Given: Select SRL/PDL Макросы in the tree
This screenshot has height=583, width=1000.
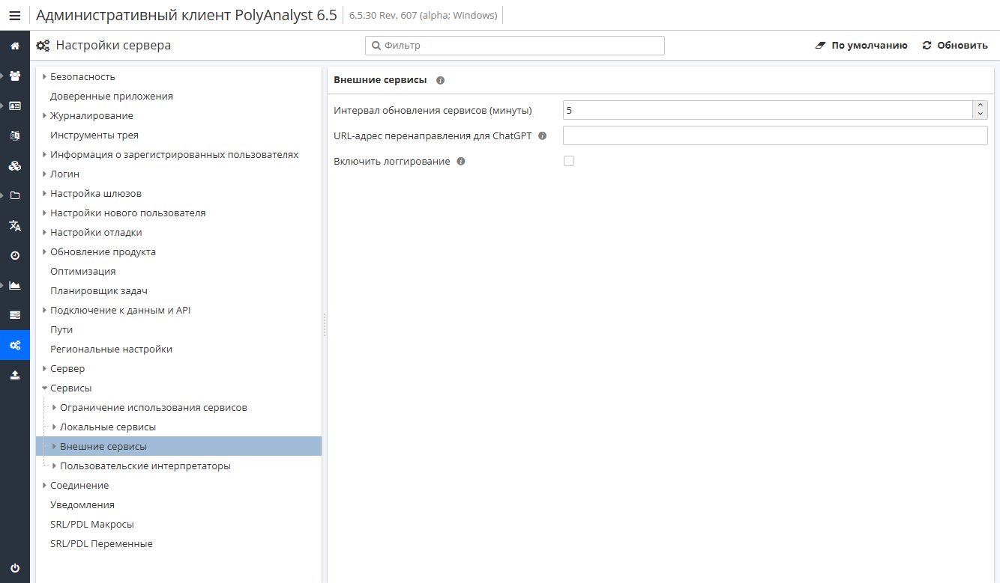Looking at the screenshot, I should tap(92, 525).
